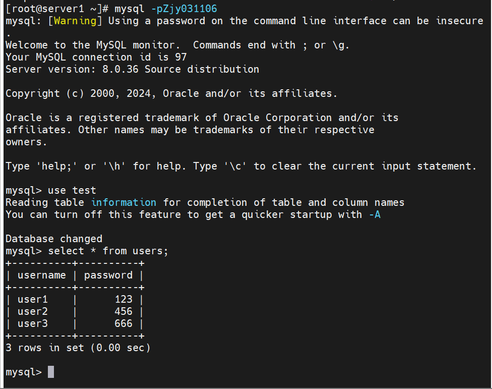The image size is (492, 389).
Task: Click the cyan -pZjy031106 argument
Action: pos(184,9)
